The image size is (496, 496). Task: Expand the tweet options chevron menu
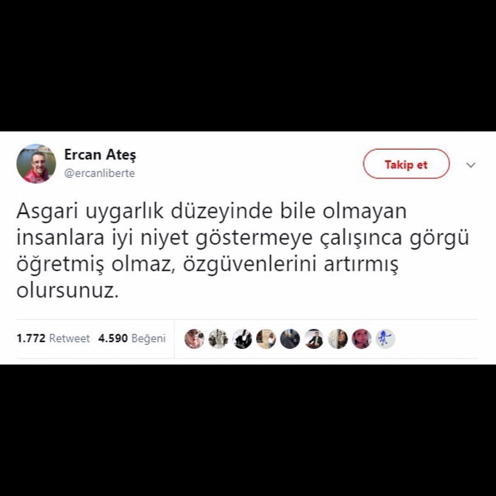(471, 165)
